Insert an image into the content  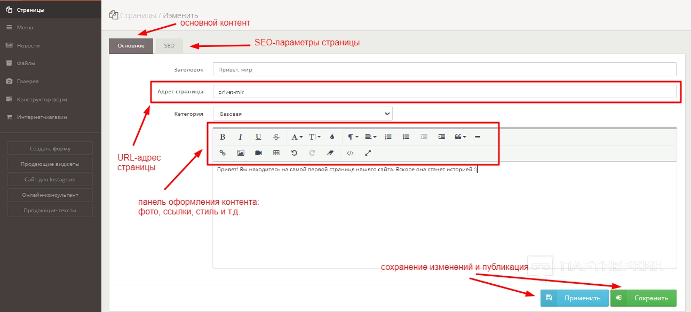[241, 153]
